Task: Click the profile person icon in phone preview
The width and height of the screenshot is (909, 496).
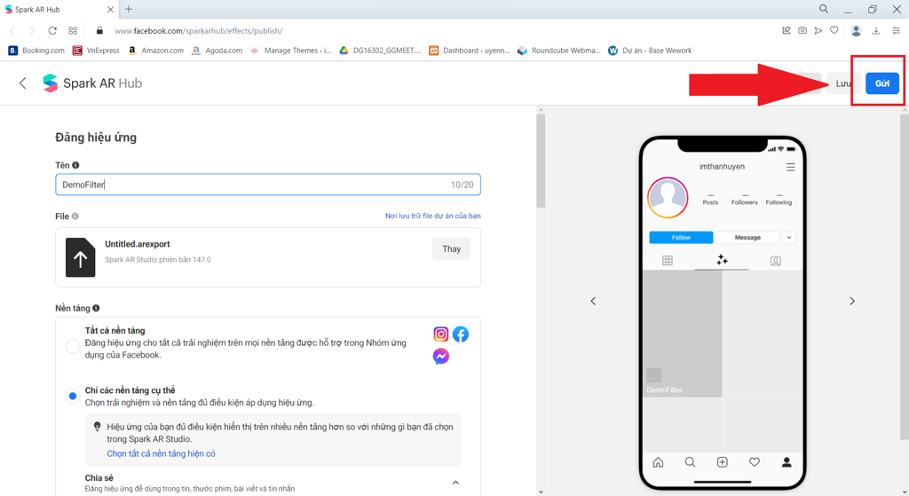Action: [x=786, y=462]
